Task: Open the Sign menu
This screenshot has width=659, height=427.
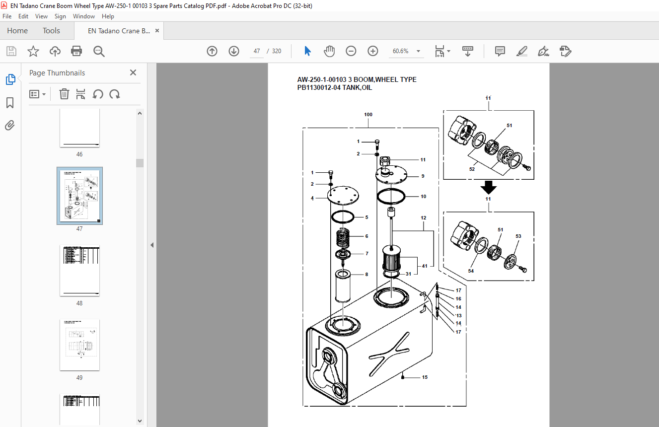Action: pos(60,16)
